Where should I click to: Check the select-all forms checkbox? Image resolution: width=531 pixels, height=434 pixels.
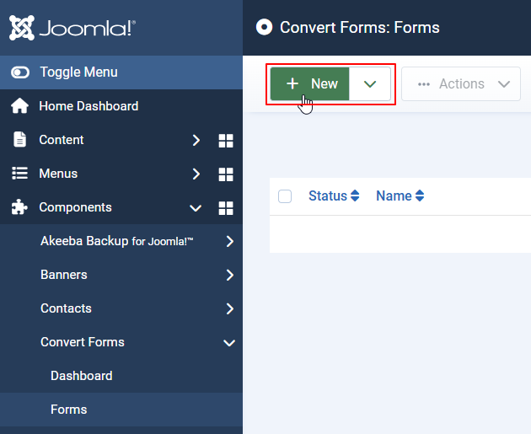(x=285, y=196)
